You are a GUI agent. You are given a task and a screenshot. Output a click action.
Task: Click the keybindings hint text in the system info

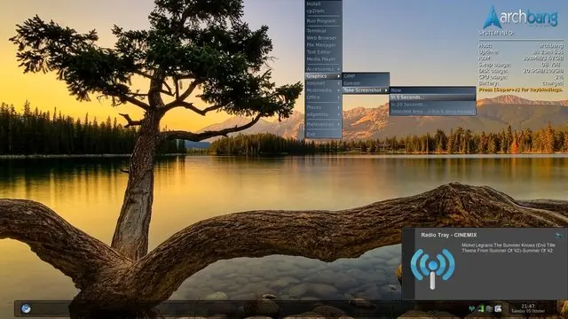pos(521,89)
